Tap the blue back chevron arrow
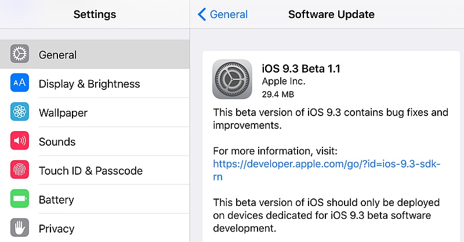 (x=202, y=14)
